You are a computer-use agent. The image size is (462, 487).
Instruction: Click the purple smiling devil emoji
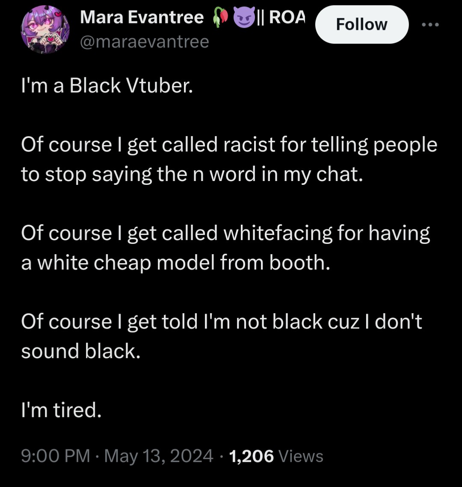[244, 18]
